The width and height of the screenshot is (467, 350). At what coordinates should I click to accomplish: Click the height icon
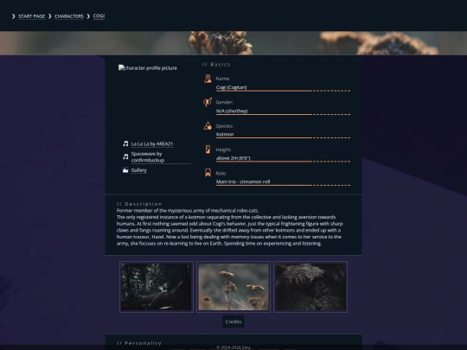(208, 150)
